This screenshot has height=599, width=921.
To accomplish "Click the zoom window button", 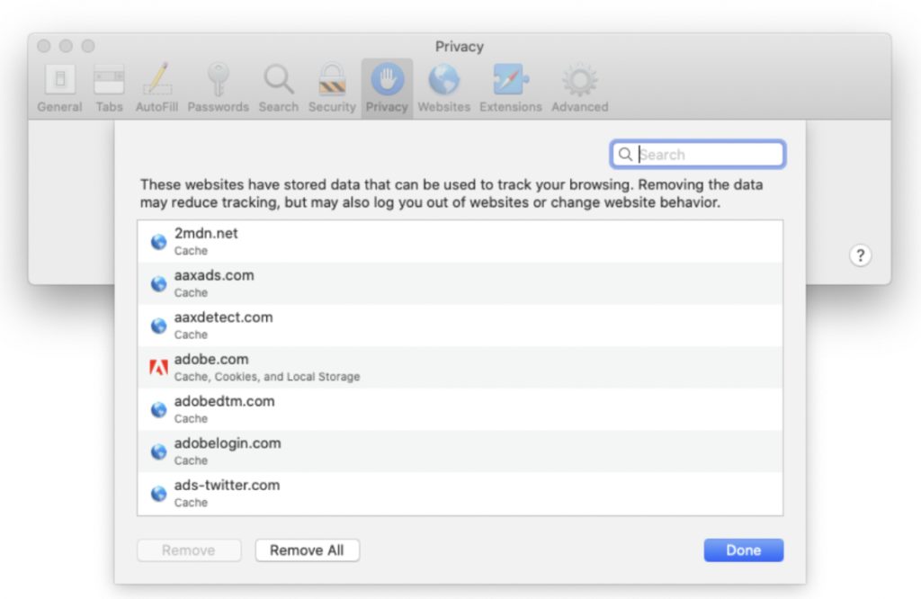I will click(x=88, y=46).
